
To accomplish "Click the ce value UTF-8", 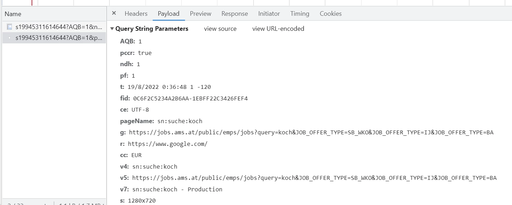I will 140,110.
